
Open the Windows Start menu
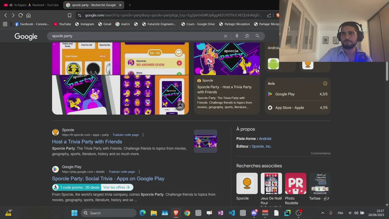click(x=74, y=213)
